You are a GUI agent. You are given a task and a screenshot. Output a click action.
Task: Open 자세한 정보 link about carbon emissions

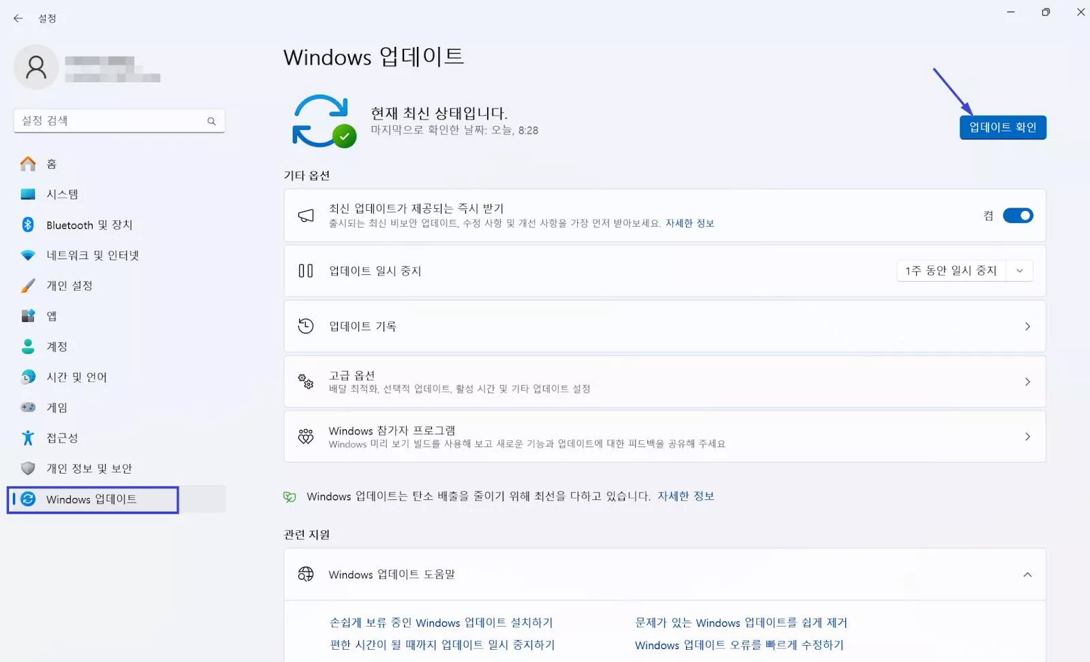pos(686,496)
